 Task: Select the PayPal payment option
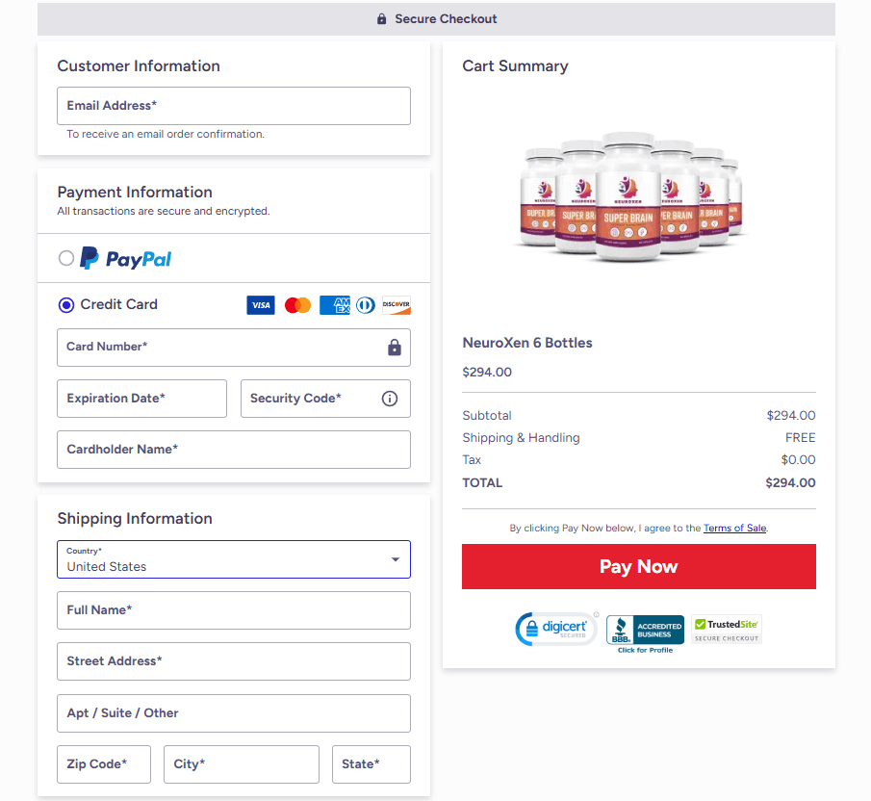[65, 258]
